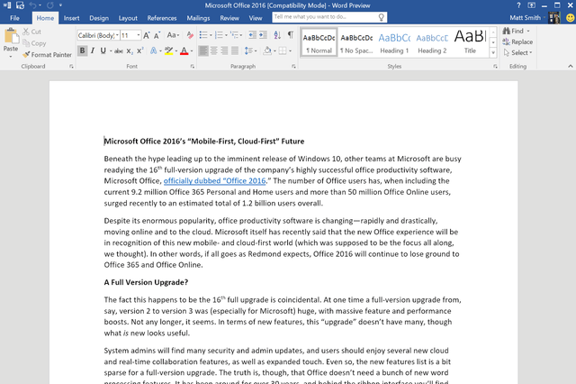
Task: Click the Replace button
Action: click(x=517, y=42)
